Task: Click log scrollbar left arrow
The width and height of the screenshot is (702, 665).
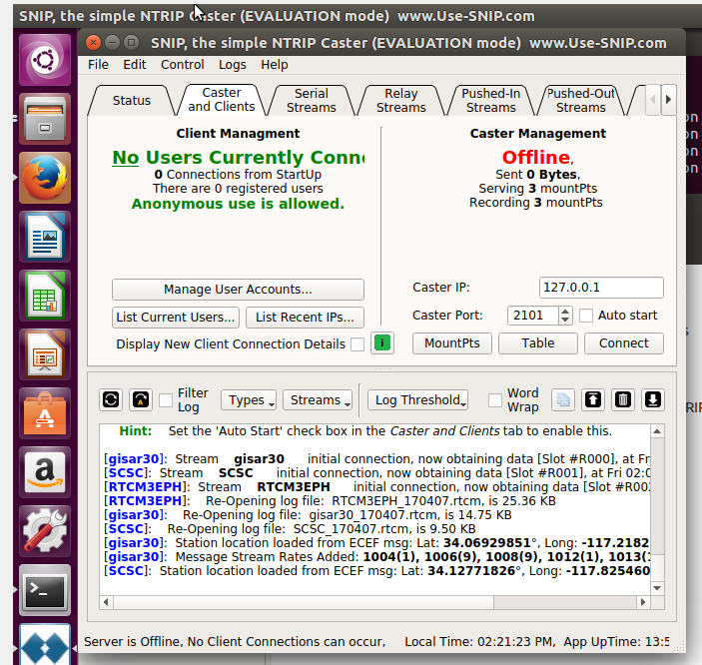Action: click(106, 602)
